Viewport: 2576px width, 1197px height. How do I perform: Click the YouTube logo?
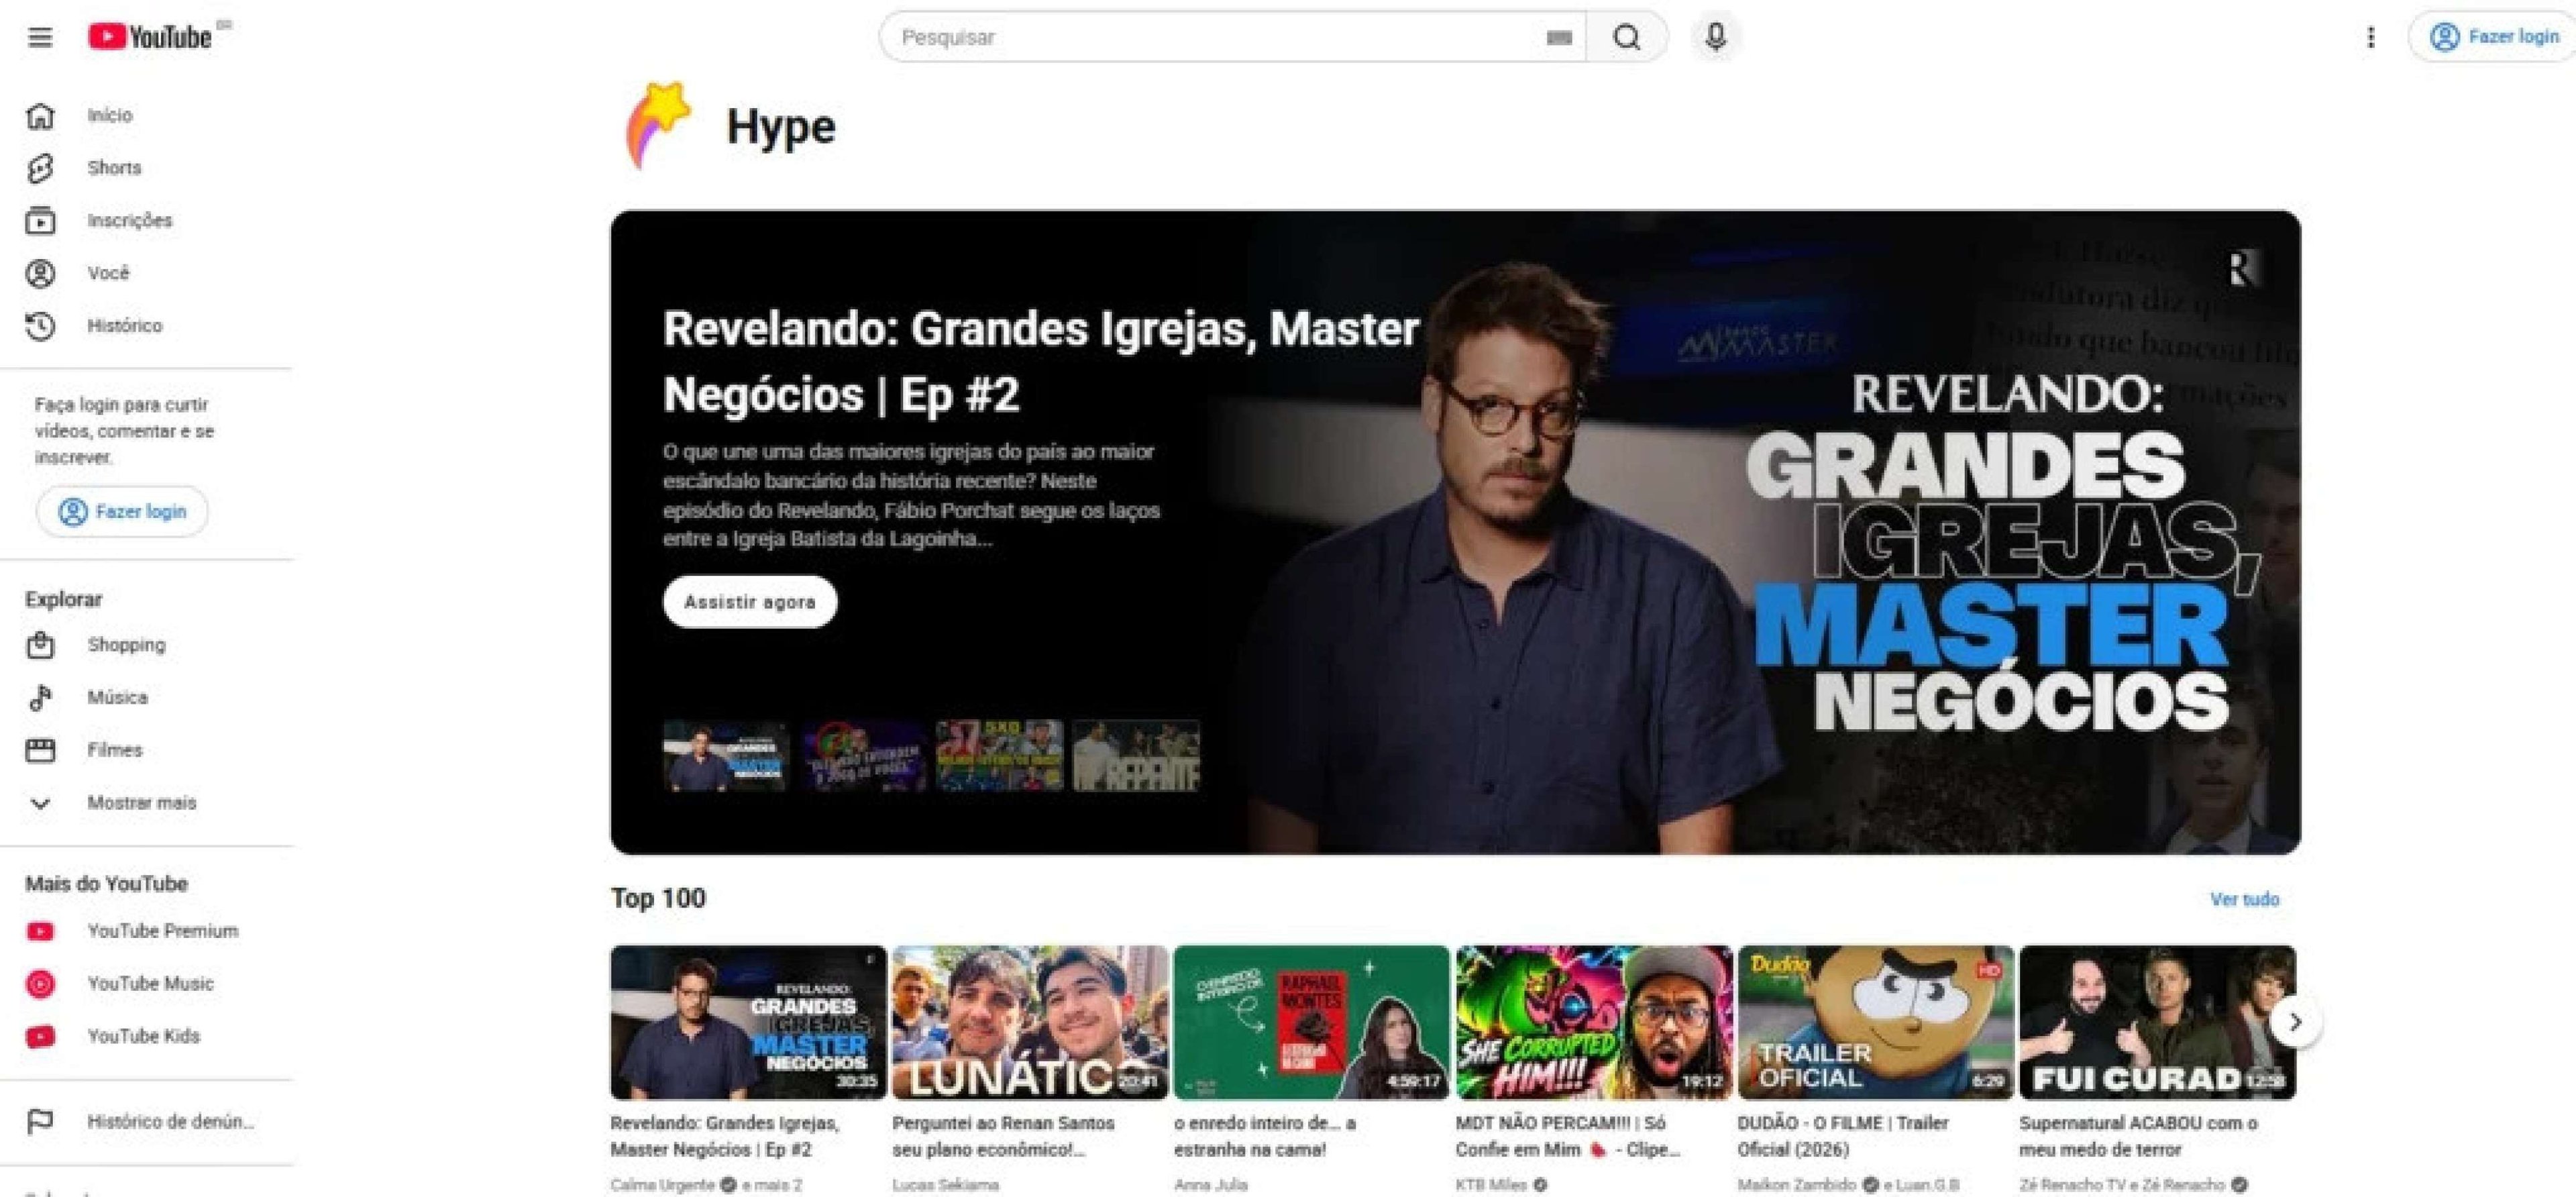tap(150, 37)
